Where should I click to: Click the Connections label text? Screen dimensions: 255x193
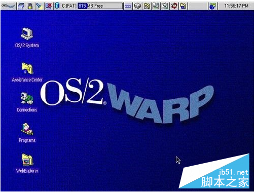coord(27,110)
